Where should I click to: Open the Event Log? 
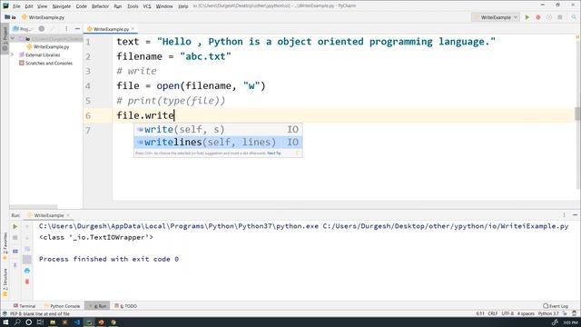[x=556, y=306]
